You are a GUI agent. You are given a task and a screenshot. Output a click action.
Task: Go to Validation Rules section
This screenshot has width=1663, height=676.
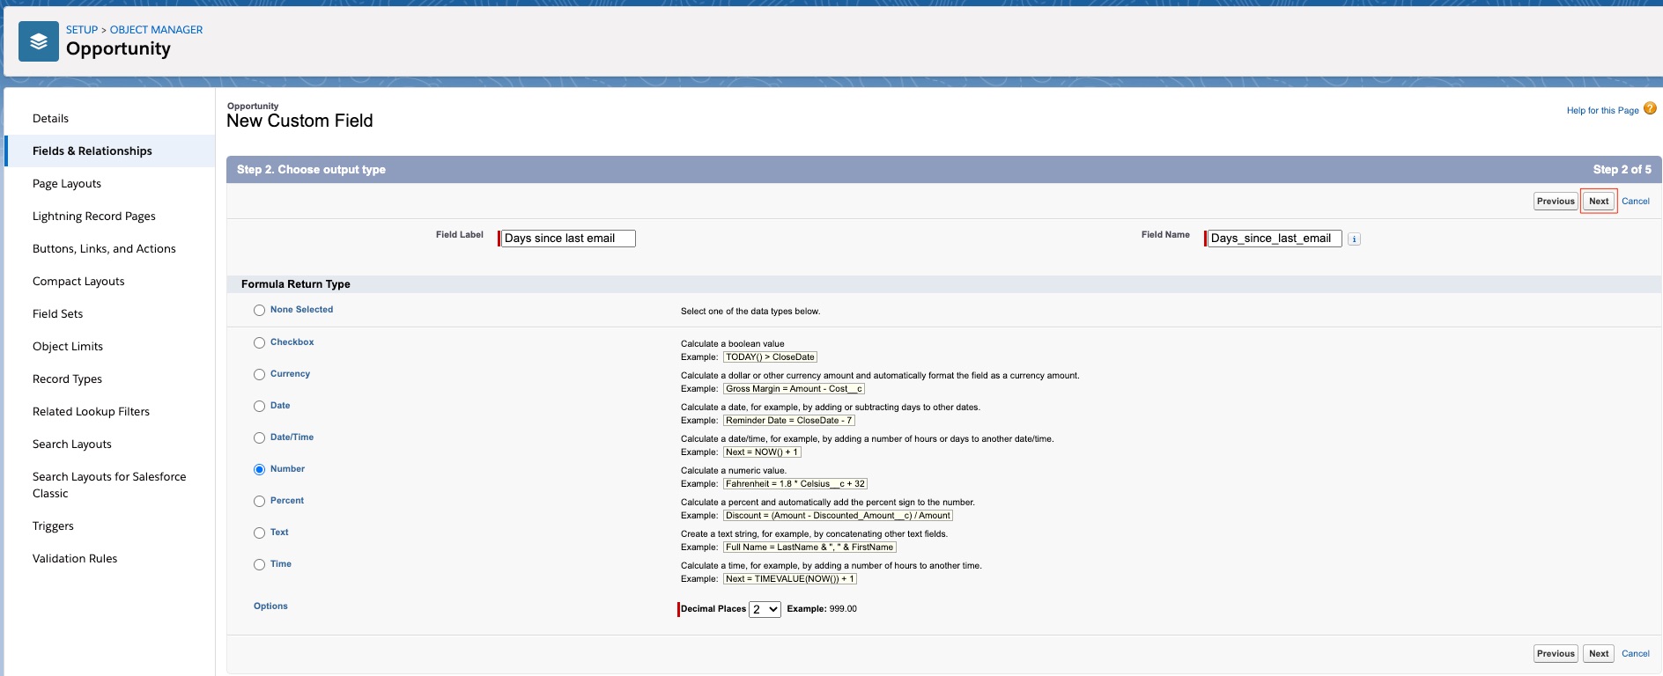point(75,559)
